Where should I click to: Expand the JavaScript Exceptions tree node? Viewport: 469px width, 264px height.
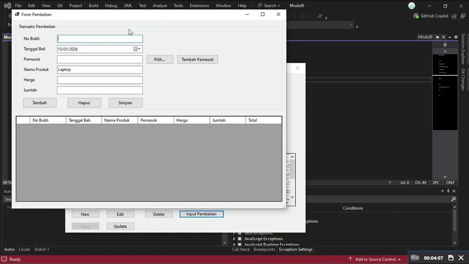click(234, 239)
